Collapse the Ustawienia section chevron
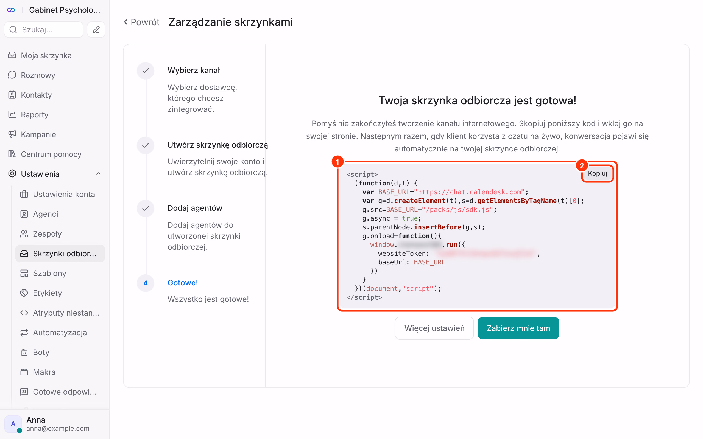Image resolution: width=703 pixels, height=439 pixels. [x=98, y=174]
